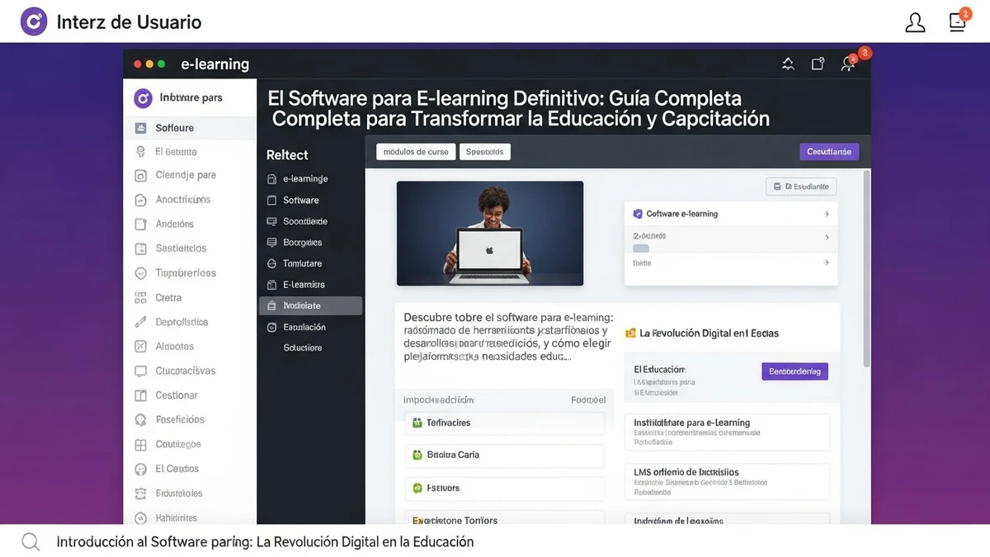Click the vertical scrollbar of the content area
The height and width of the screenshot is (557, 990).
[x=865, y=268]
